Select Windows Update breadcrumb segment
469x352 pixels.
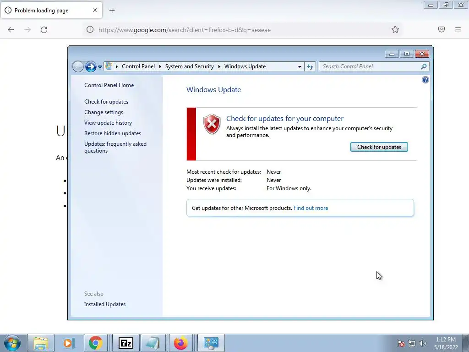point(245,66)
